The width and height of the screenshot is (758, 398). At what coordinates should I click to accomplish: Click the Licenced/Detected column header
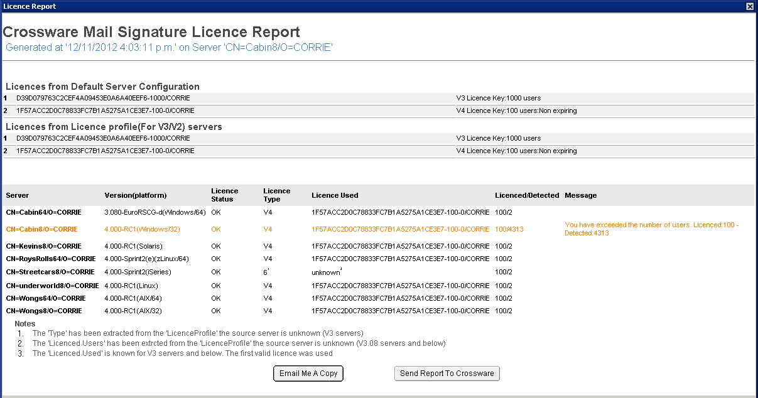pos(526,196)
